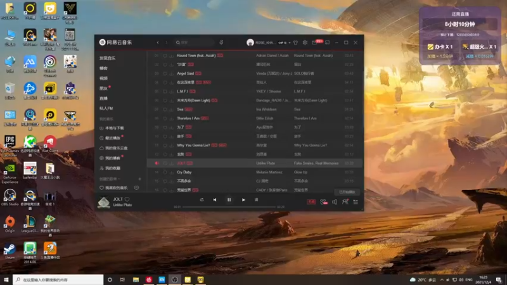507x285 pixels.
Task: Open 我的收藏 in the sidebar
Action: (x=110, y=168)
